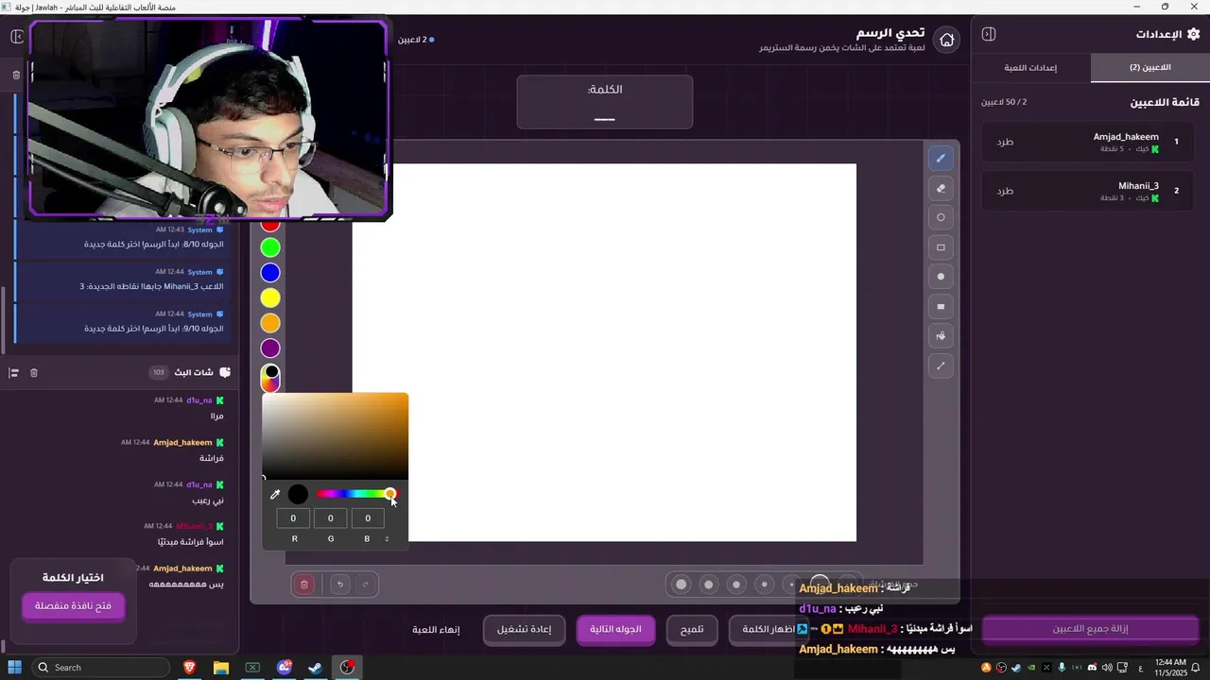Click the system message الجوله 9/10
This screenshot has width=1210, height=680.
[x=154, y=329]
